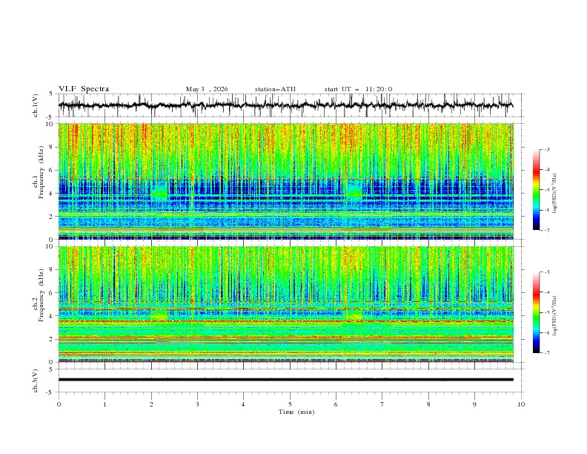
Task: Click the ch.3(V) flat black trace
Action: [x=285, y=380]
